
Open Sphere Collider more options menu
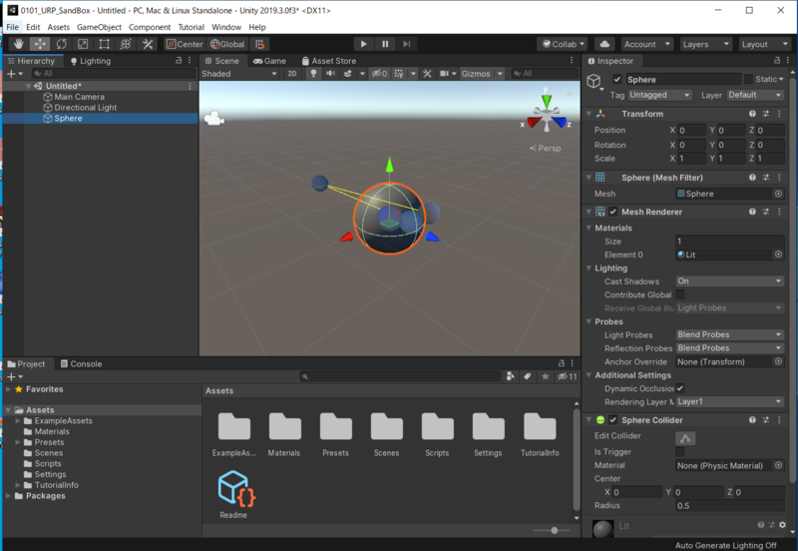point(779,420)
